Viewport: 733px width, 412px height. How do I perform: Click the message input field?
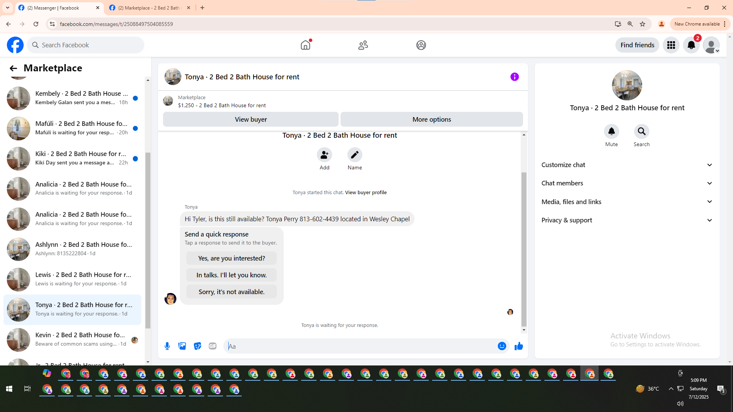(x=359, y=346)
